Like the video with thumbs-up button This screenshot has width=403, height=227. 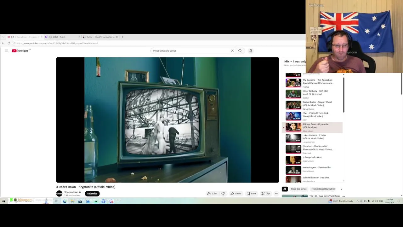pos(212,194)
